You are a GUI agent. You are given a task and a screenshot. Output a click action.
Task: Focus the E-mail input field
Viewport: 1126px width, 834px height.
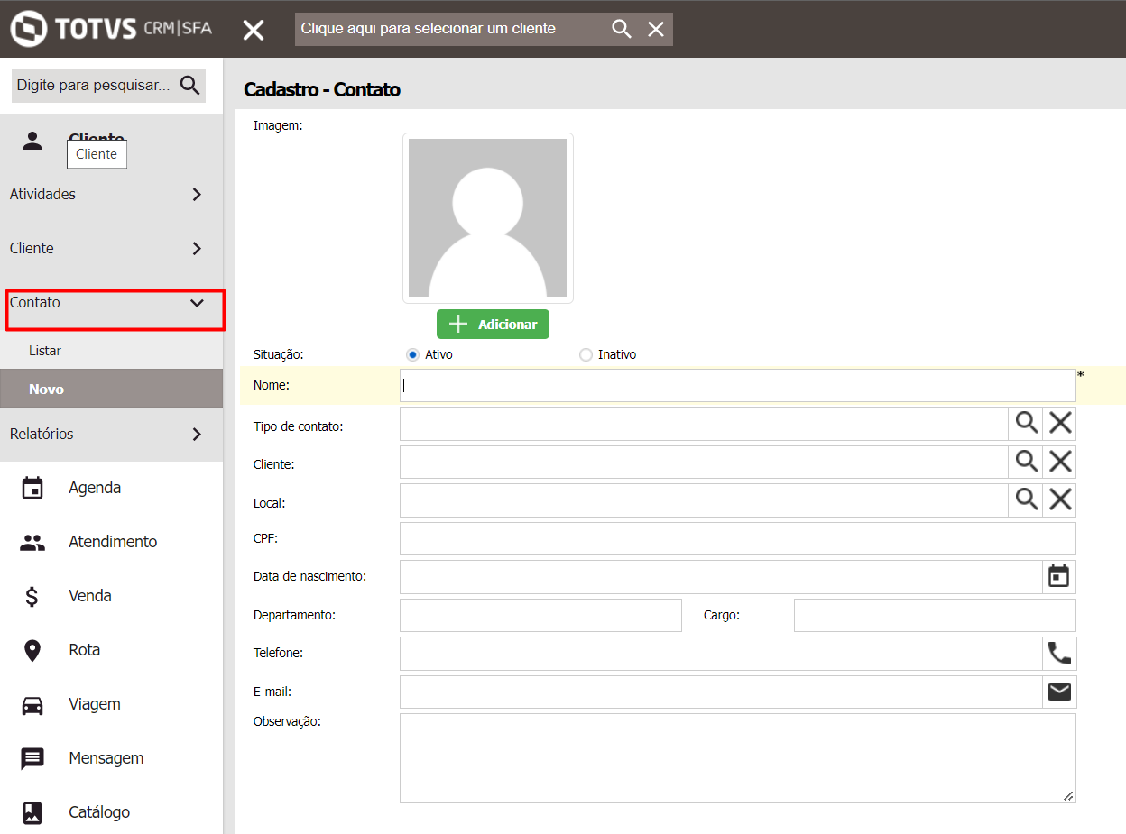click(x=721, y=692)
